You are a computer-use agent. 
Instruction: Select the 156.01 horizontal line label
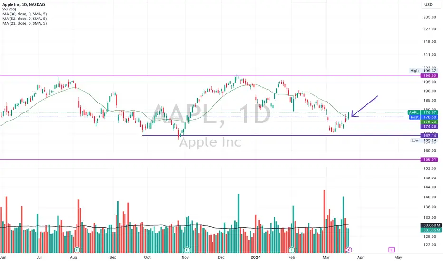point(429,160)
